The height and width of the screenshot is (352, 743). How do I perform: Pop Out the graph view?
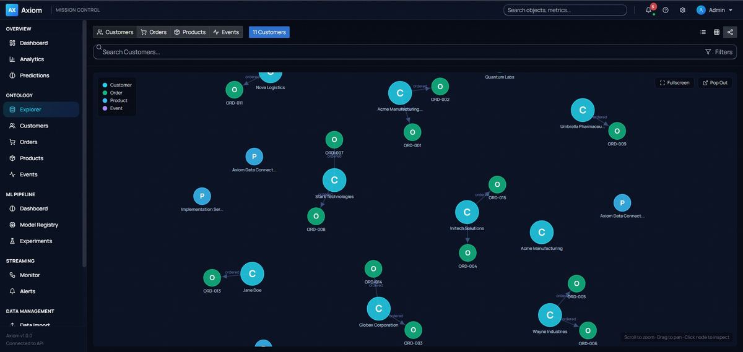715,83
